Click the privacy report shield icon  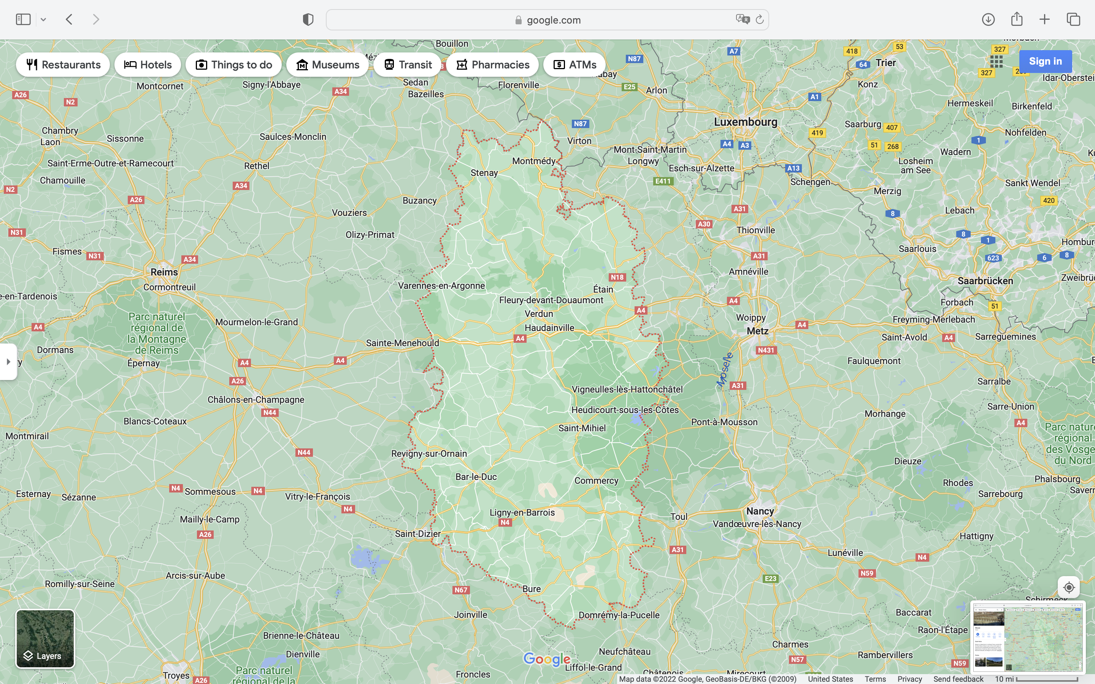click(308, 19)
